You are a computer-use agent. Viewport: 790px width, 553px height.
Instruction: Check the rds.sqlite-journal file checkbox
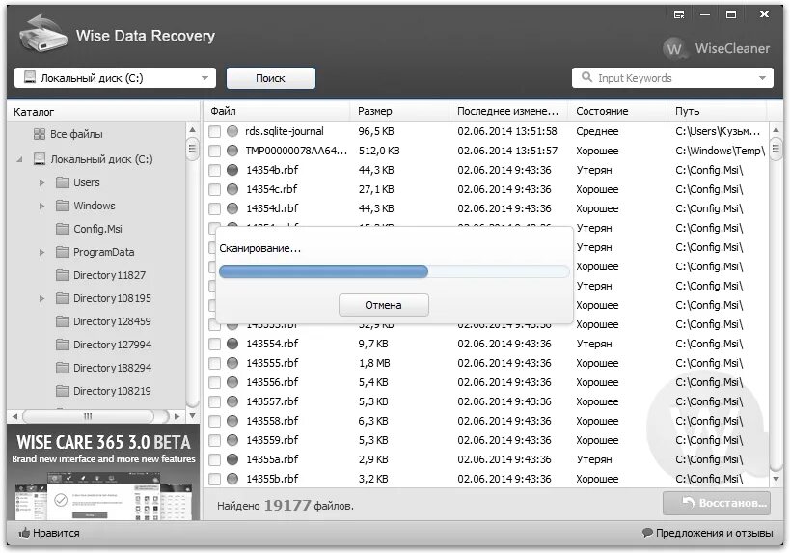click(x=215, y=131)
